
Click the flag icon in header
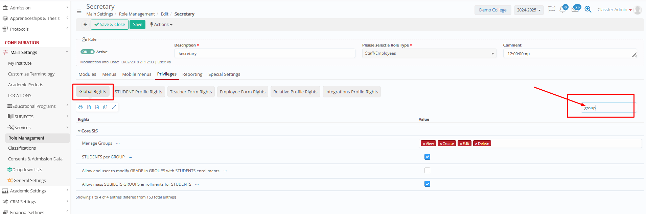click(552, 9)
